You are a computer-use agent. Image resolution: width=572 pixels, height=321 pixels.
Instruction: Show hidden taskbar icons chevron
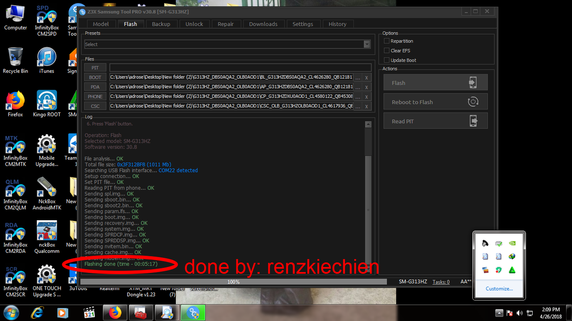coord(499,313)
